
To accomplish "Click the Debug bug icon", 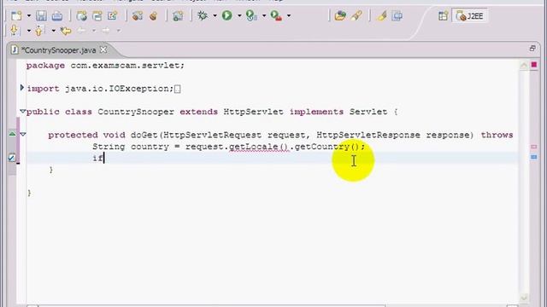I will tap(203, 15).
